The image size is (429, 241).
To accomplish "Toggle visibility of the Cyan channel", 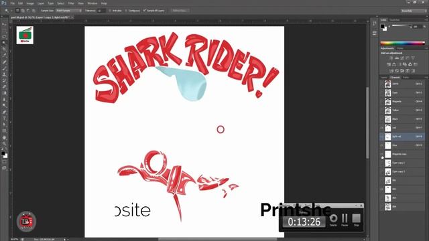I will [381, 92].
